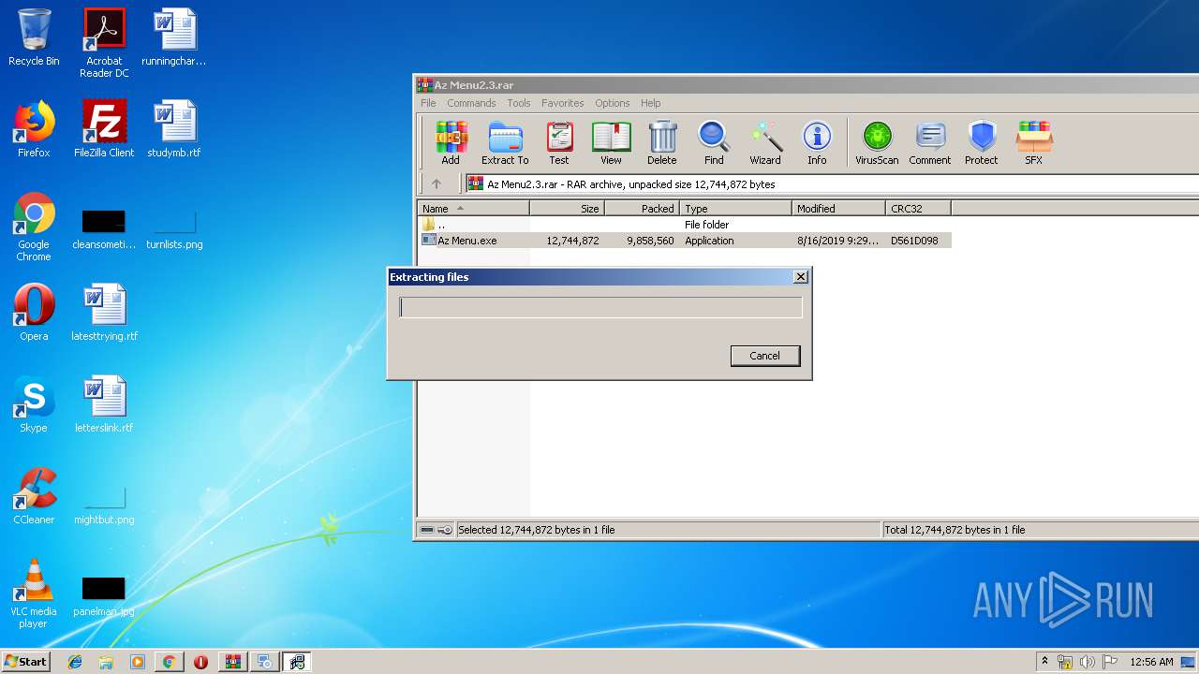Click the Add toolbar icon in WinRAR
1199x674 pixels.
[x=451, y=143]
